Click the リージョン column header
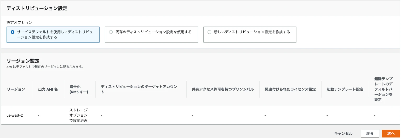 click(16, 89)
